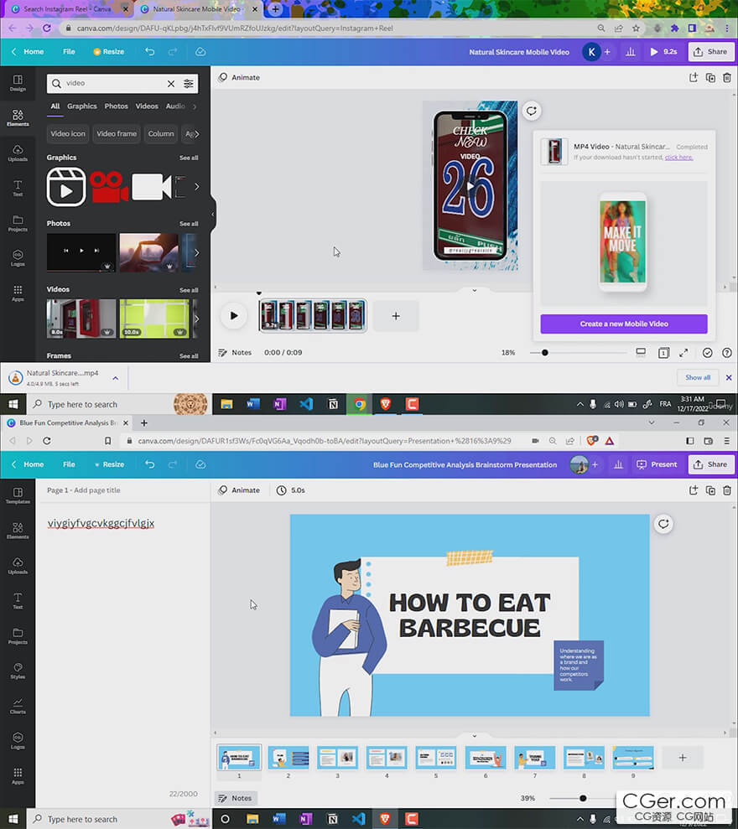738x829 pixels.
Task: Toggle the Notes panel in the presentation editor
Action: coord(236,798)
